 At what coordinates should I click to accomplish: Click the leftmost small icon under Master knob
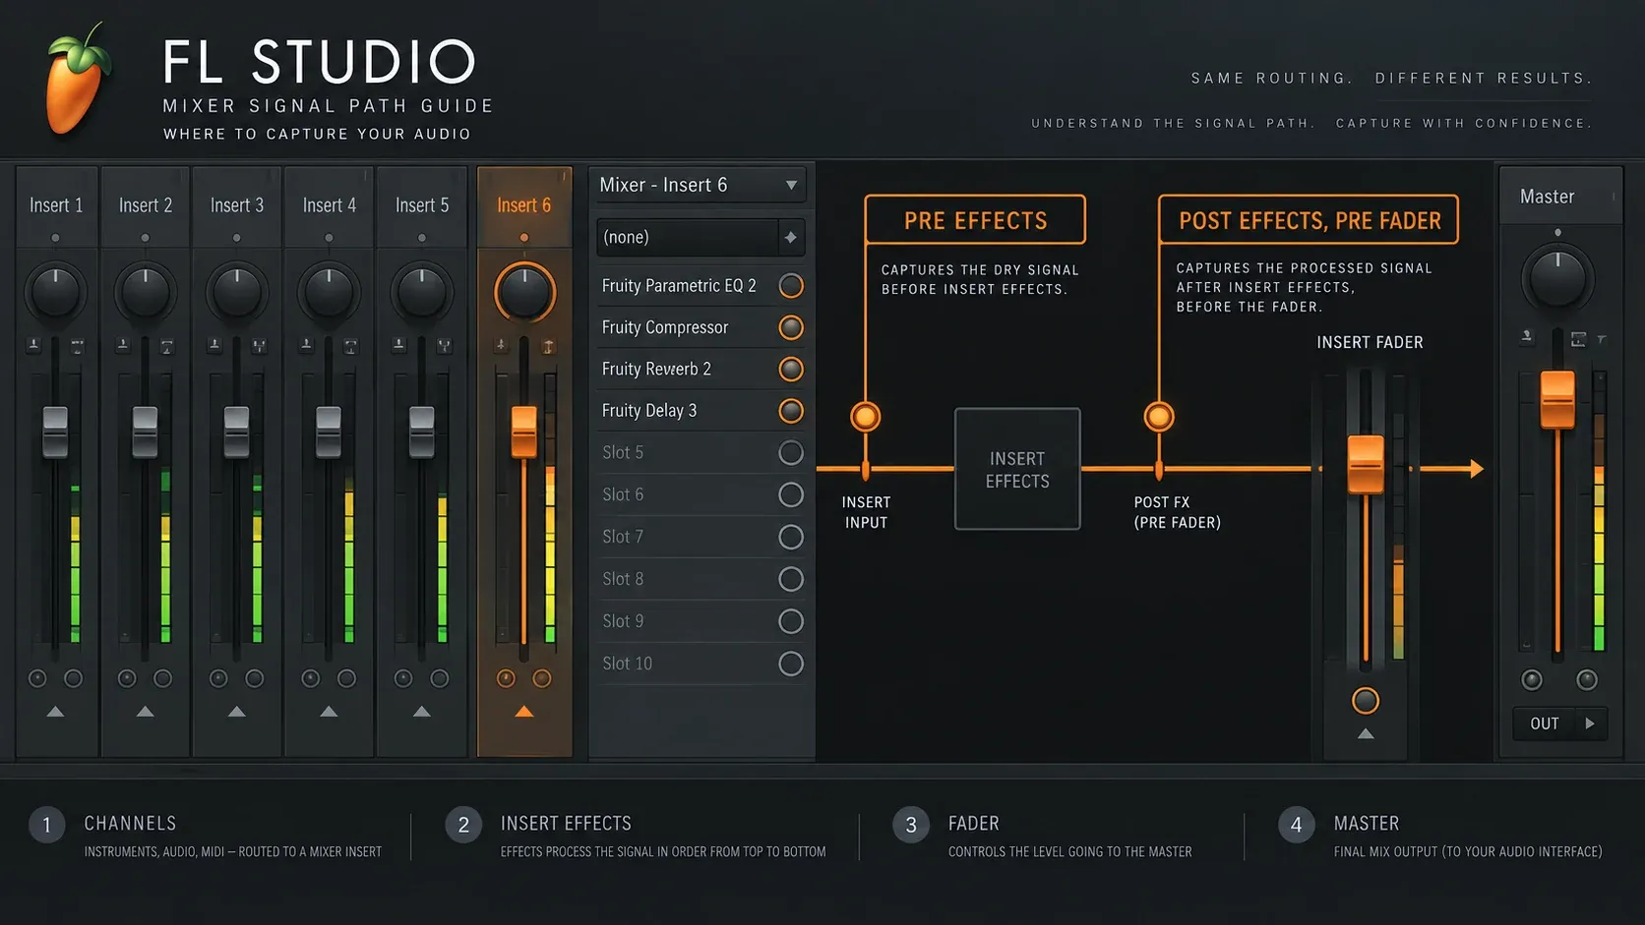click(1527, 337)
